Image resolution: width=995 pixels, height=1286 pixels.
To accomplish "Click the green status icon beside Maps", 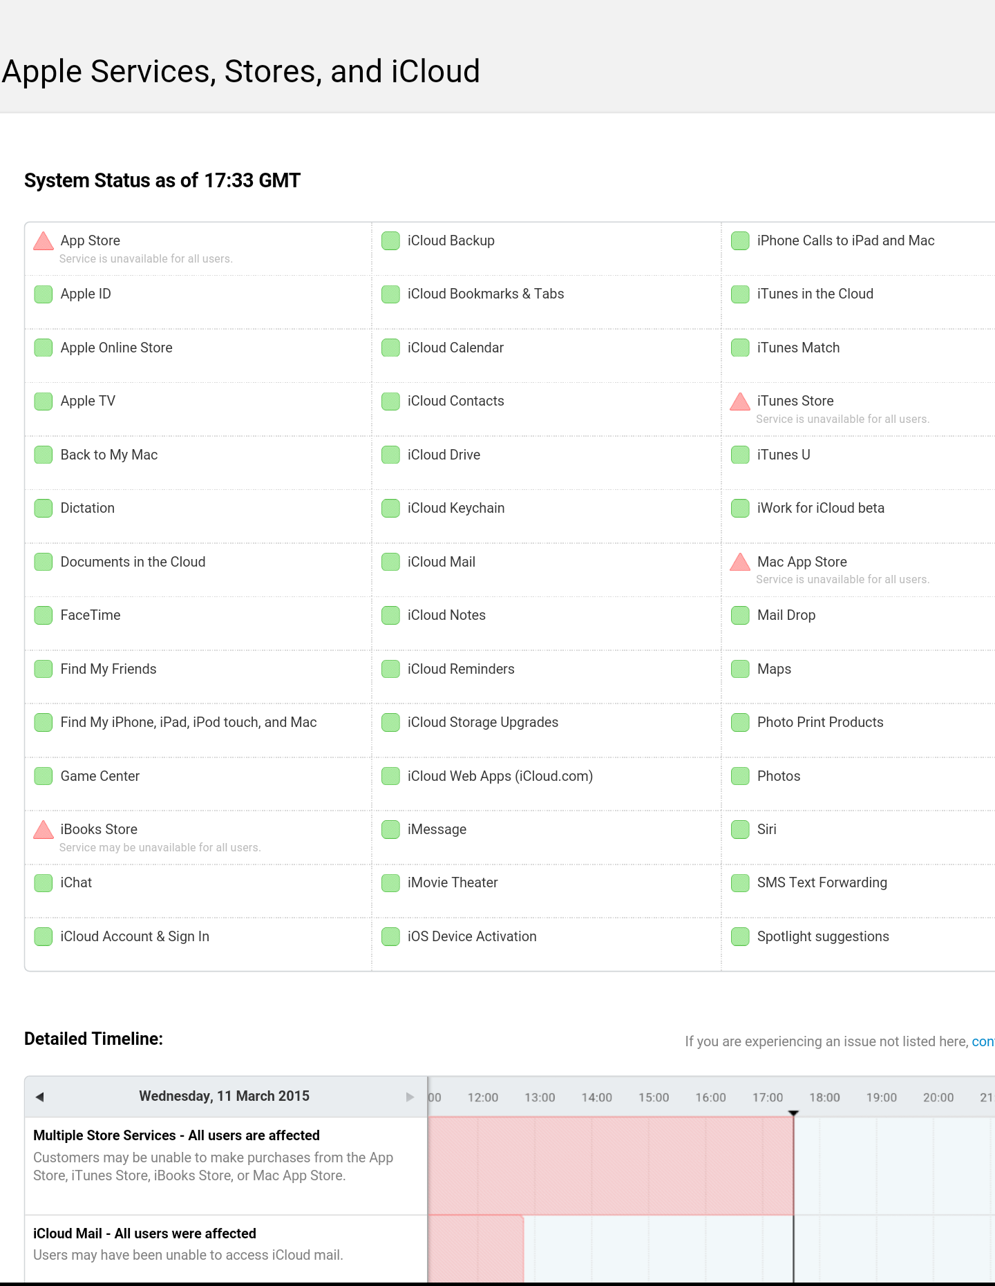I will [x=740, y=669].
